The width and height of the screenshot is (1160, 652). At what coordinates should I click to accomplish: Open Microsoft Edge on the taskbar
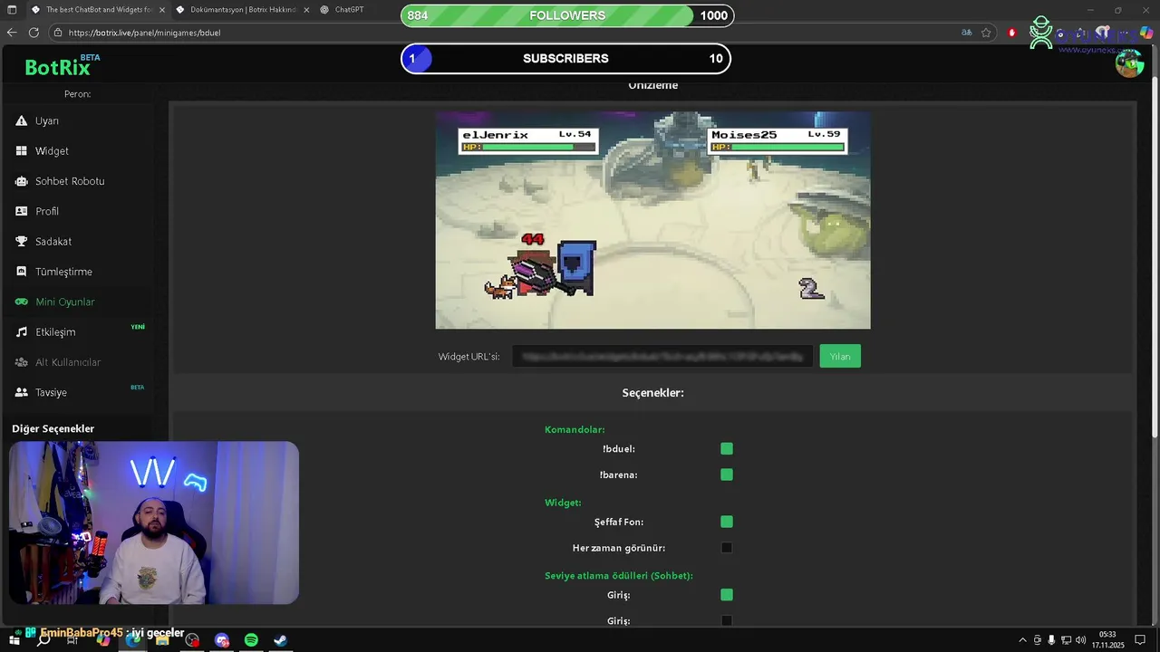[x=133, y=640]
